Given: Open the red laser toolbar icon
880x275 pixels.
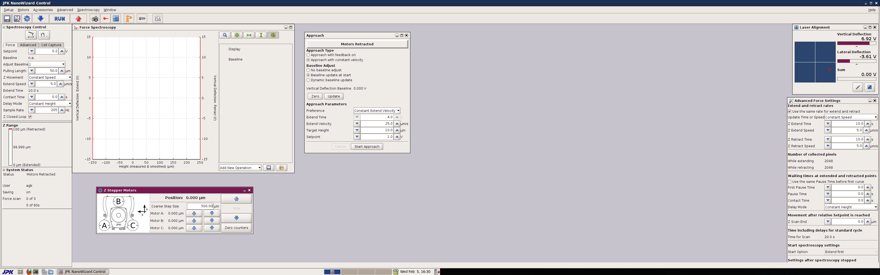Looking at the screenshot, I should [106, 18].
